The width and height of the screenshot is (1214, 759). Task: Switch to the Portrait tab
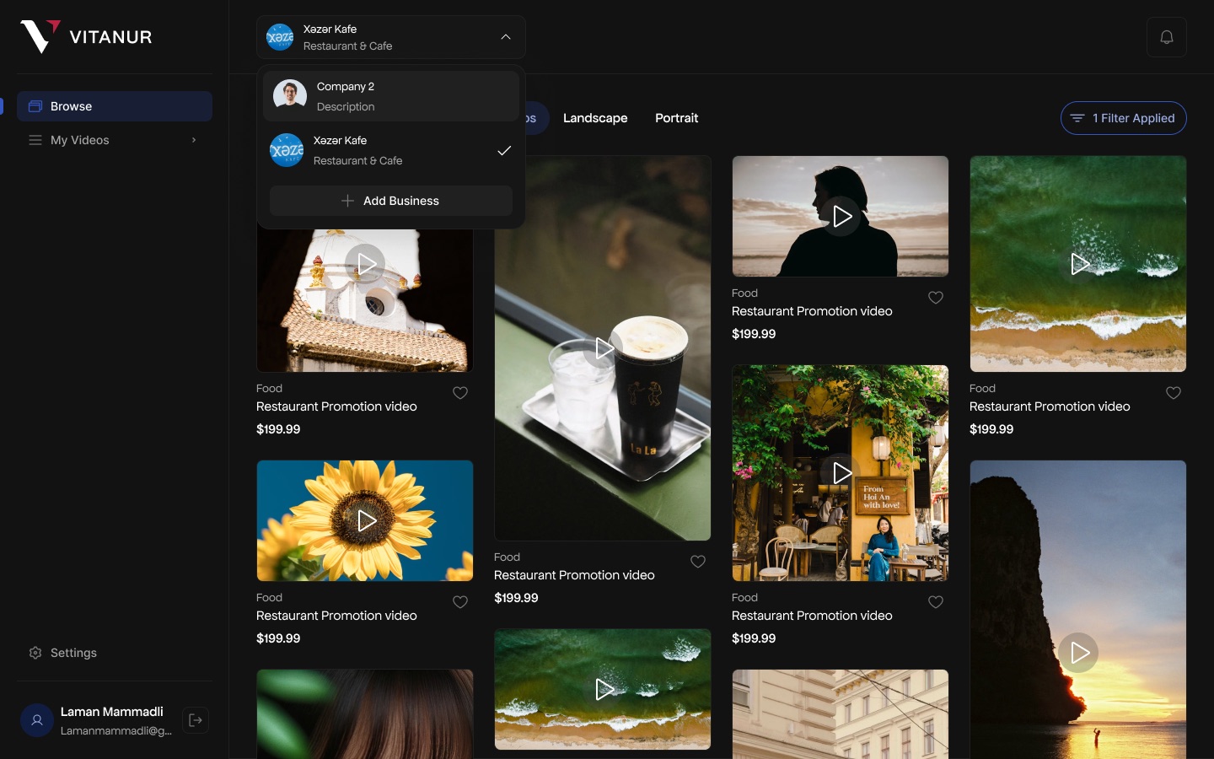(x=677, y=118)
